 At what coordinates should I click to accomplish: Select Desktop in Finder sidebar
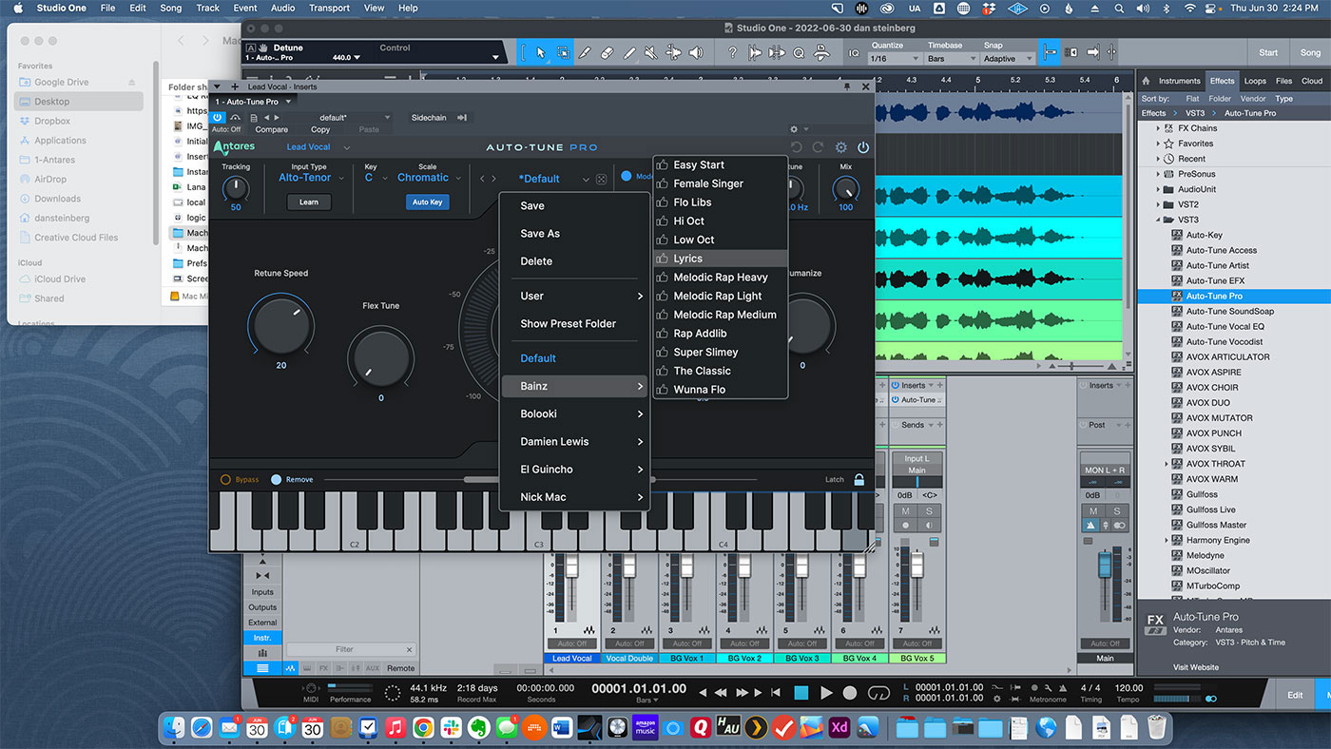[79, 102]
